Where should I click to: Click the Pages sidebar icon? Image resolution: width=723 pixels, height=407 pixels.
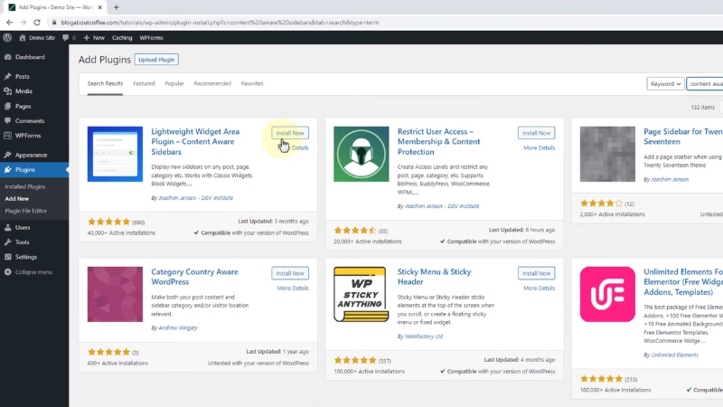tap(8, 106)
